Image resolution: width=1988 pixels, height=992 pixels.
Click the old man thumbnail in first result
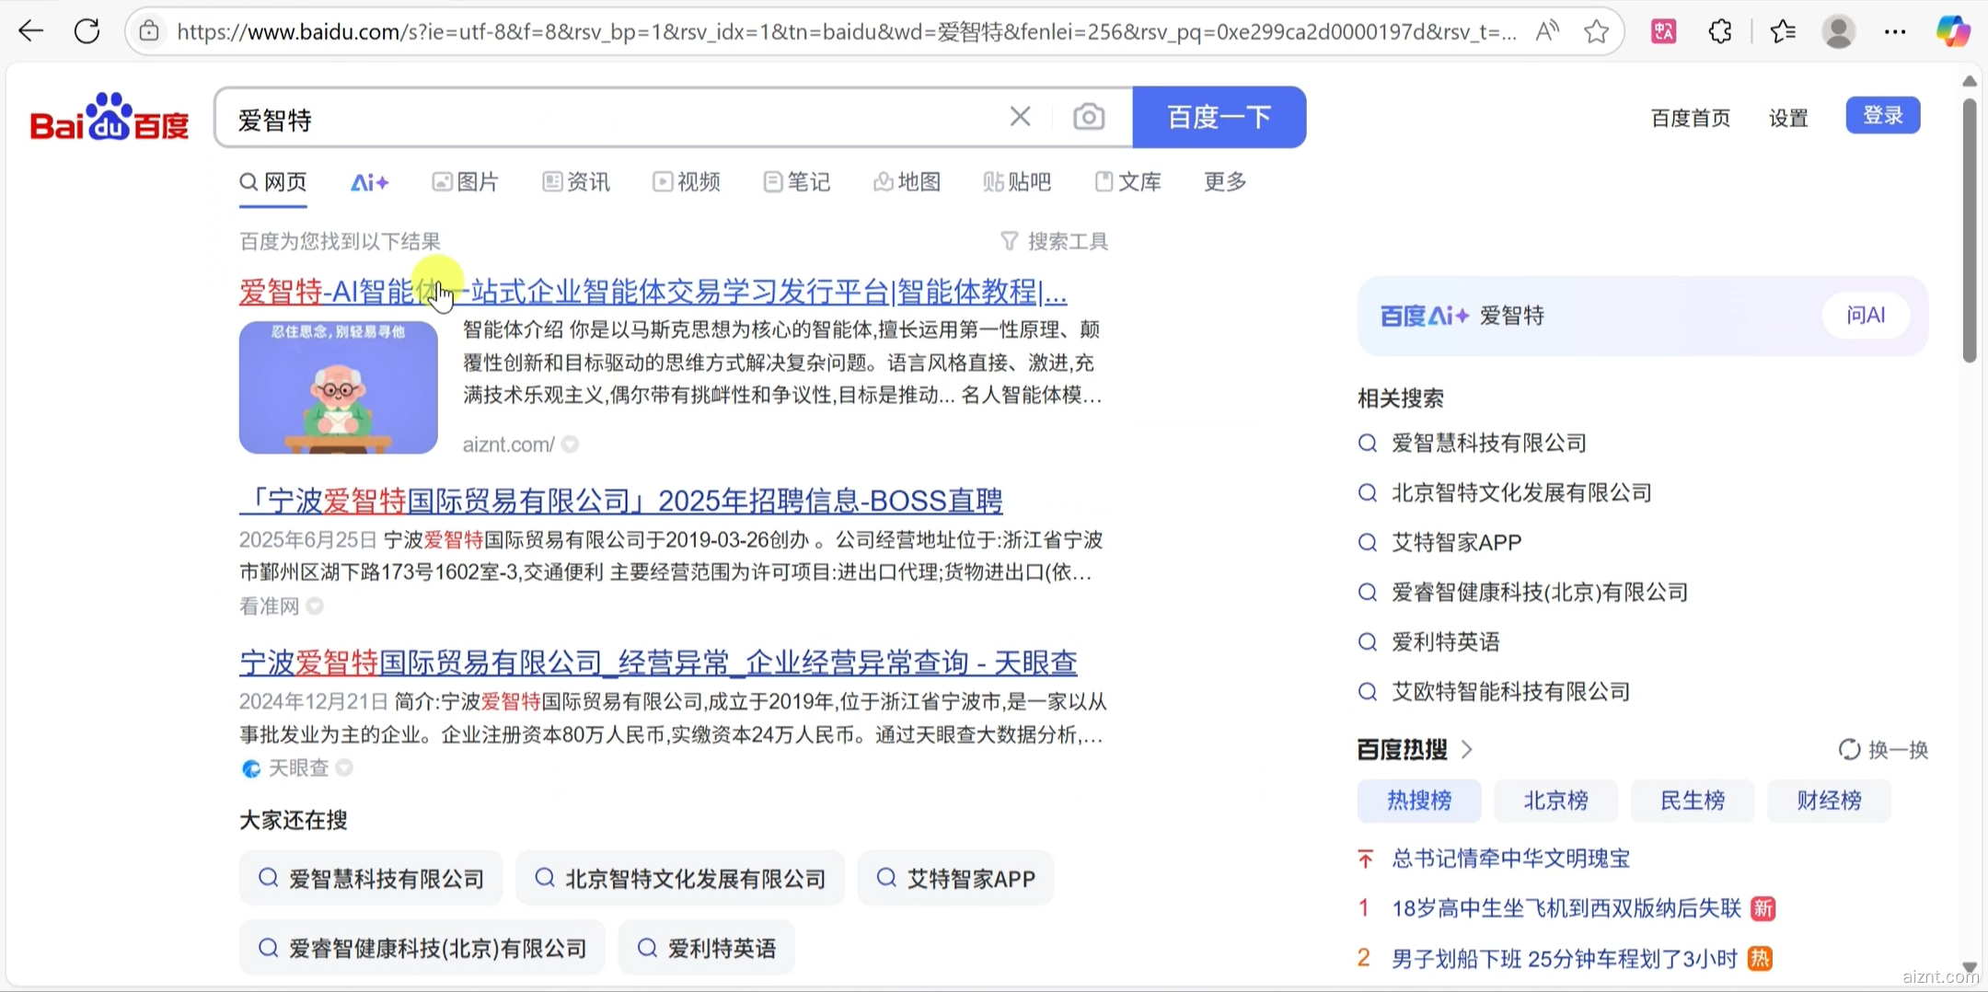click(x=339, y=387)
